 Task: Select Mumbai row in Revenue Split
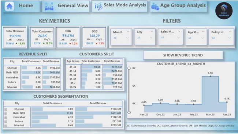[x=32, y=87]
